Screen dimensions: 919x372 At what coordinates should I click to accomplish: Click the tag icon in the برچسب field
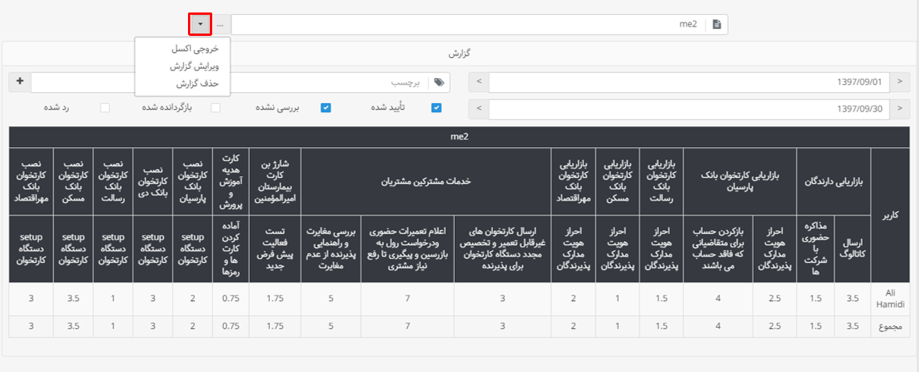[438, 83]
